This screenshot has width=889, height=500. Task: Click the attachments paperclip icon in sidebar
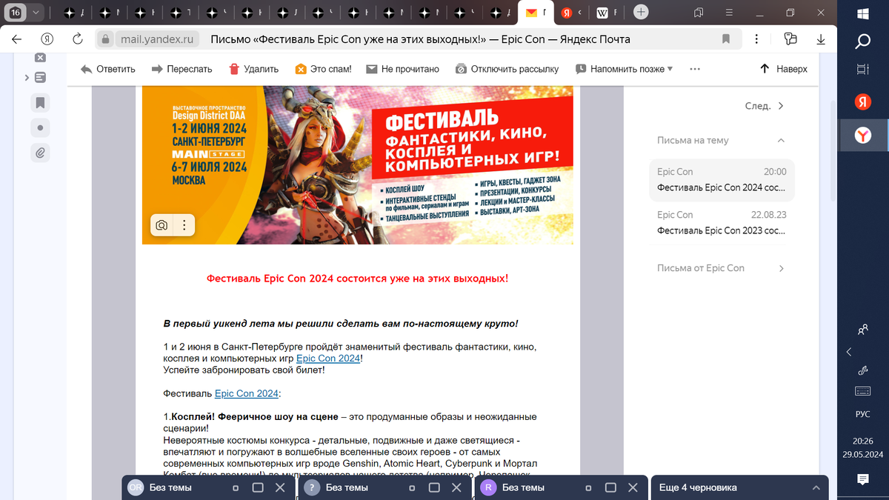click(40, 153)
